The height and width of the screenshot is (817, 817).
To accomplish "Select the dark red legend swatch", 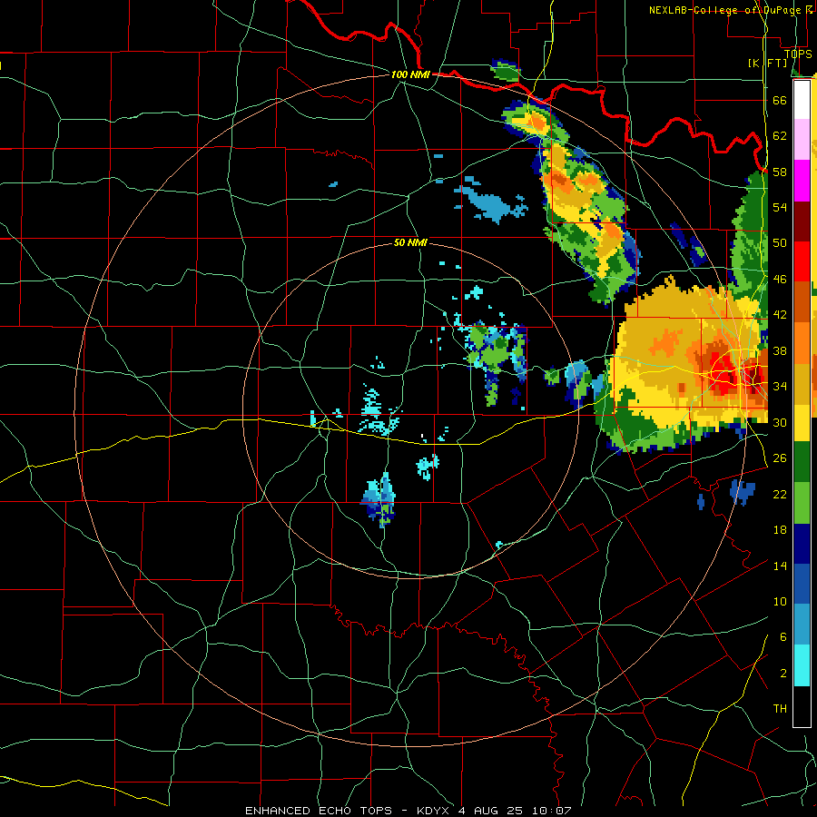I will 802,221.
